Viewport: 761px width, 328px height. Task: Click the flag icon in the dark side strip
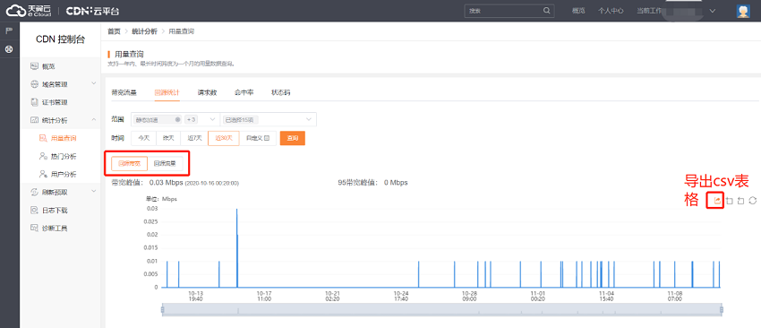(9, 31)
